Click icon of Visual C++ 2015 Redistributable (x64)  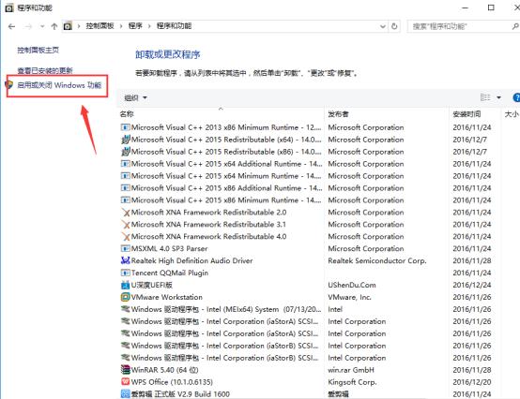tap(126, 140)
